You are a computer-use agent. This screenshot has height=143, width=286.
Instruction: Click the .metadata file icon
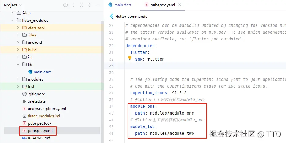(x=24, y=101)
